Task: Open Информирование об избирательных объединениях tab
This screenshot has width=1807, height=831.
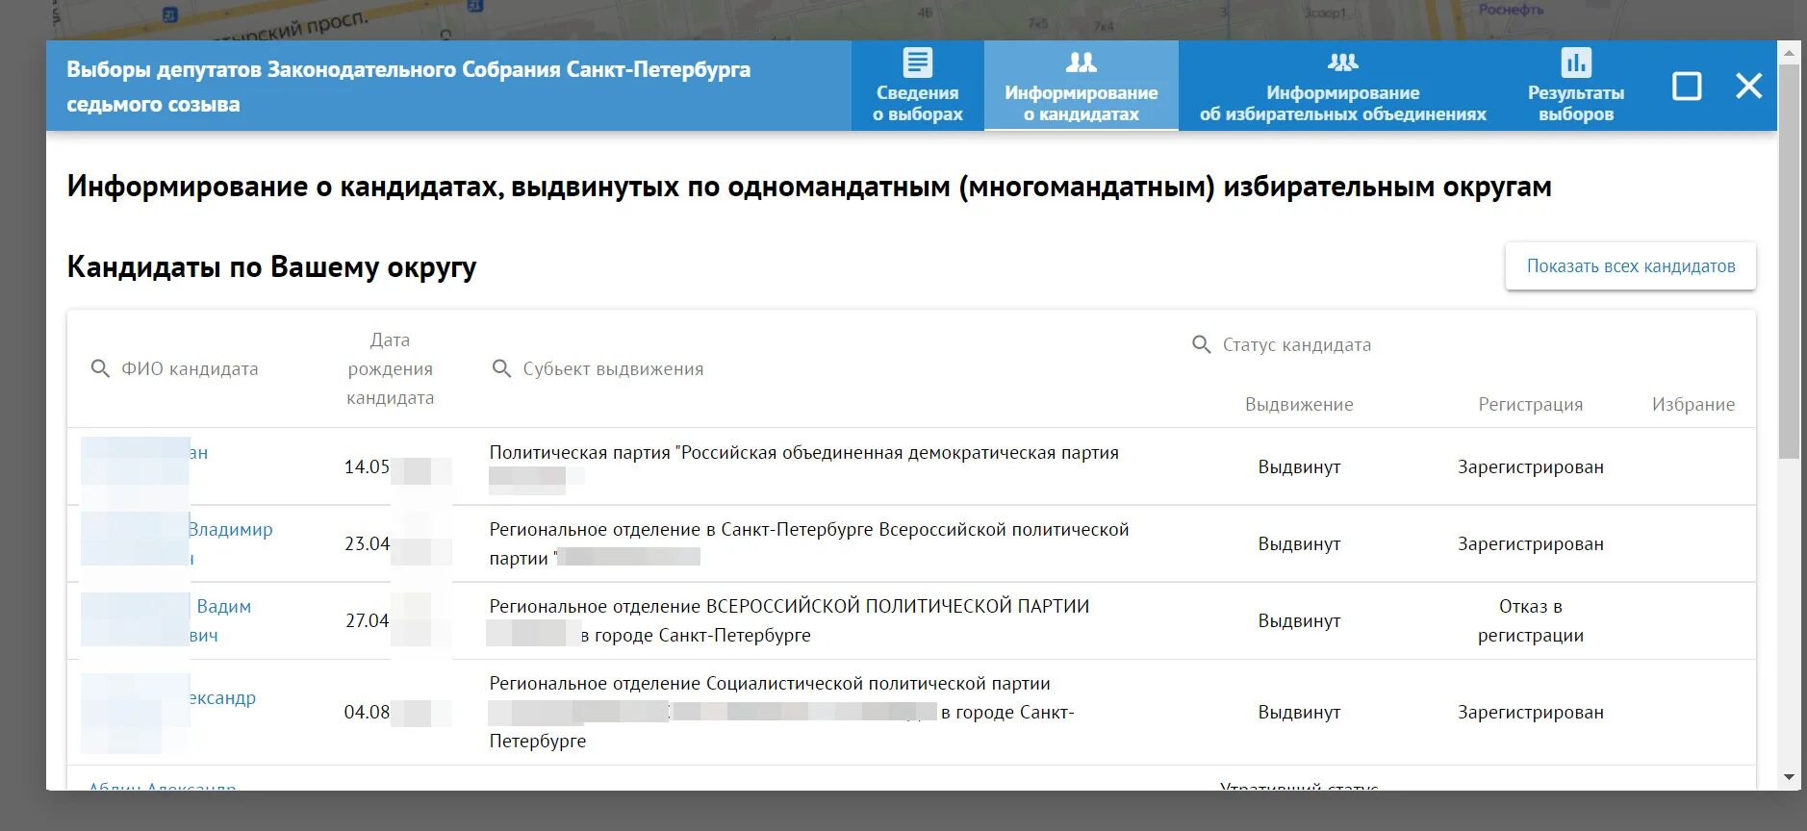Action: [1342, 86]
